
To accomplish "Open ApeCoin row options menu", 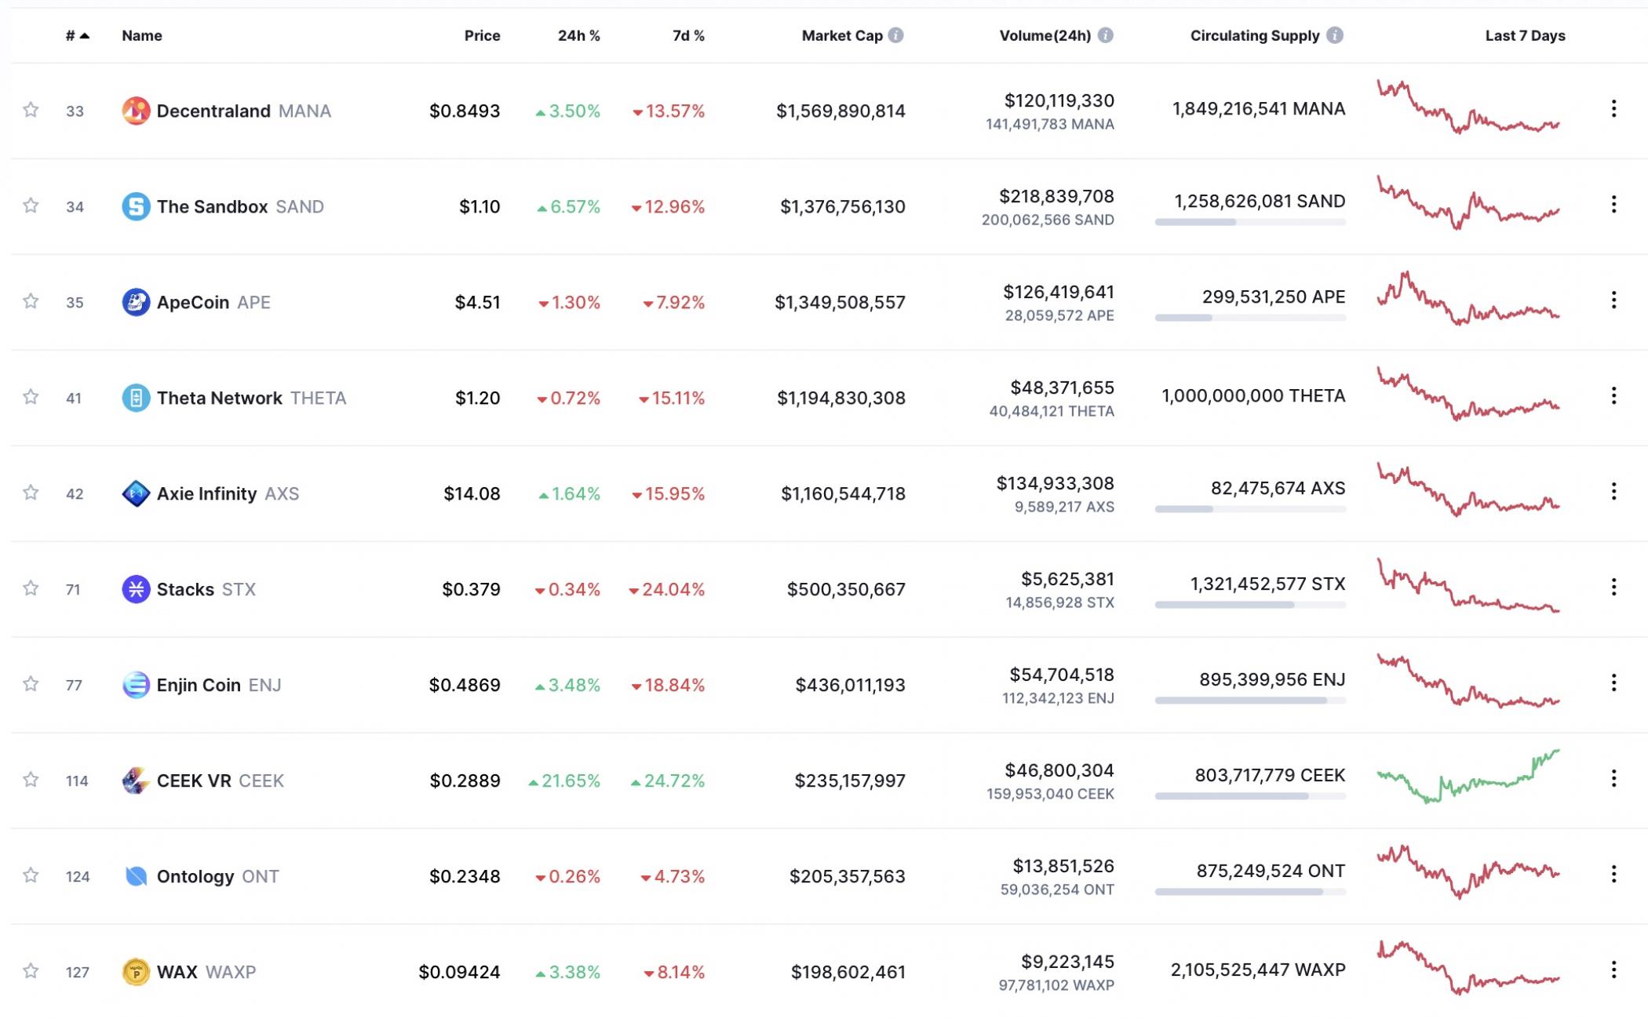I will (x=1613, y=300).
